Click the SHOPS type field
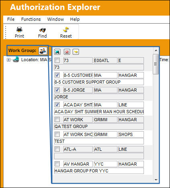Image resolution: width=170 pixels, height=188 pixels. pos(131,134)
